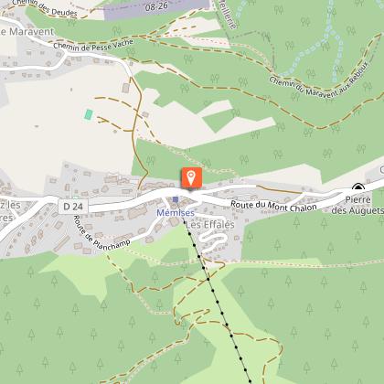
Task: Click the winding white road near Les Effalés
Action: coord(213,239)
